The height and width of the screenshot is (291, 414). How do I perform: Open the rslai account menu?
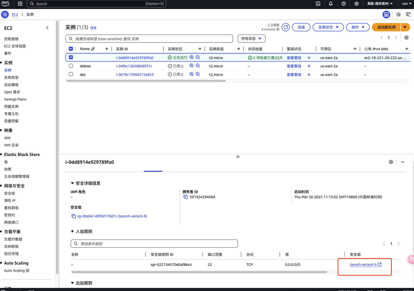point(407,4)
